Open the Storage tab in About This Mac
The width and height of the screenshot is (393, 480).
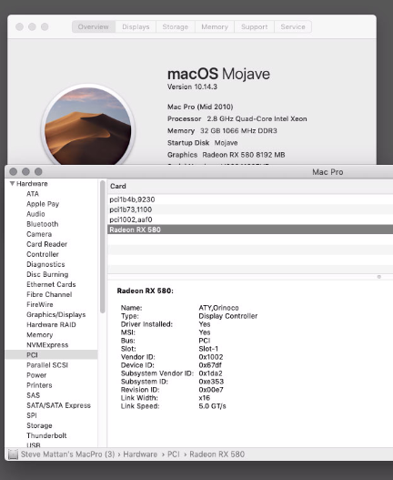tap(176, 27)
